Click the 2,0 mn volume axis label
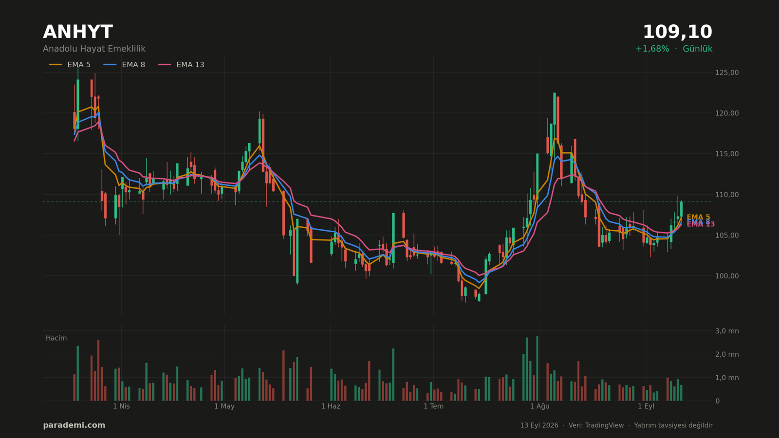This screenshot has height=438, width=779. tap(727, 354)
